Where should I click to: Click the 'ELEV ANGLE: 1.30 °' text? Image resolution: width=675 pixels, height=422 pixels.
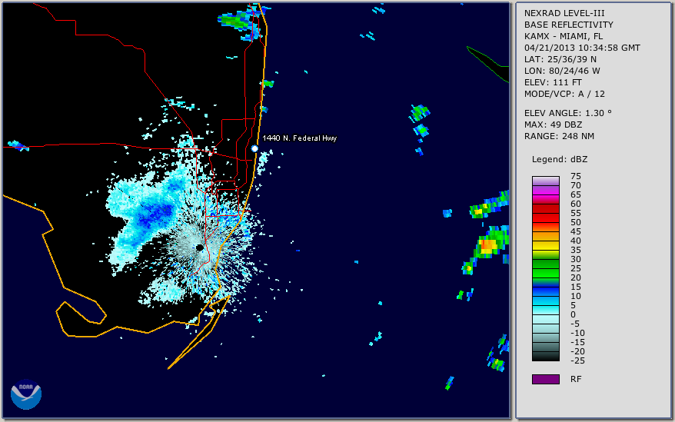pyautogui.click(x=568, y=113)
